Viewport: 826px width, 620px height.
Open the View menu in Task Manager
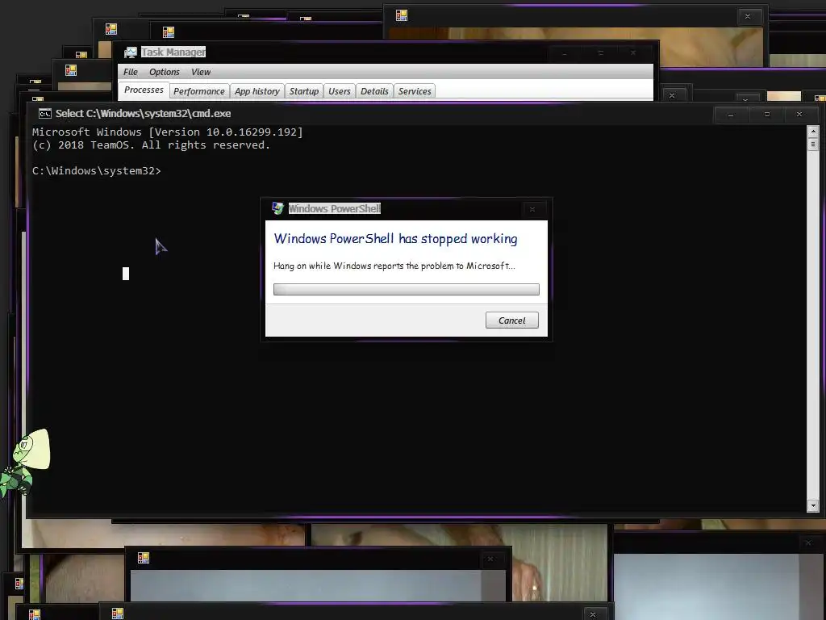tap(201, 72)
